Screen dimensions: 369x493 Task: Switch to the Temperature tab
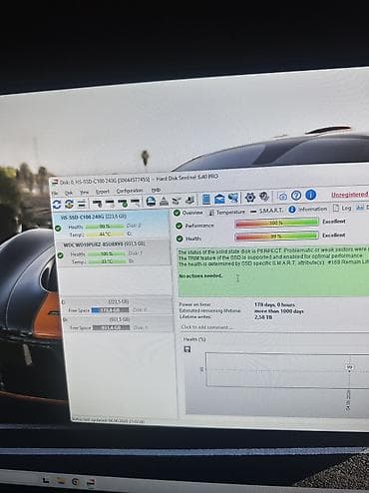tap(227, 212)
